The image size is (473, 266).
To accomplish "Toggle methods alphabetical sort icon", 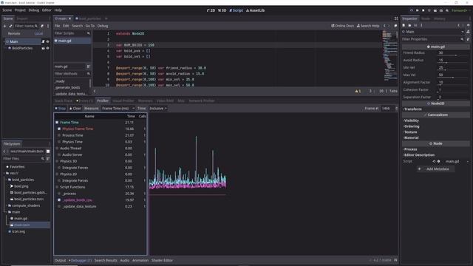I will click(89, 66).
